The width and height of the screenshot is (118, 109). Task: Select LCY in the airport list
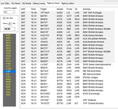(x=8, y=66)
